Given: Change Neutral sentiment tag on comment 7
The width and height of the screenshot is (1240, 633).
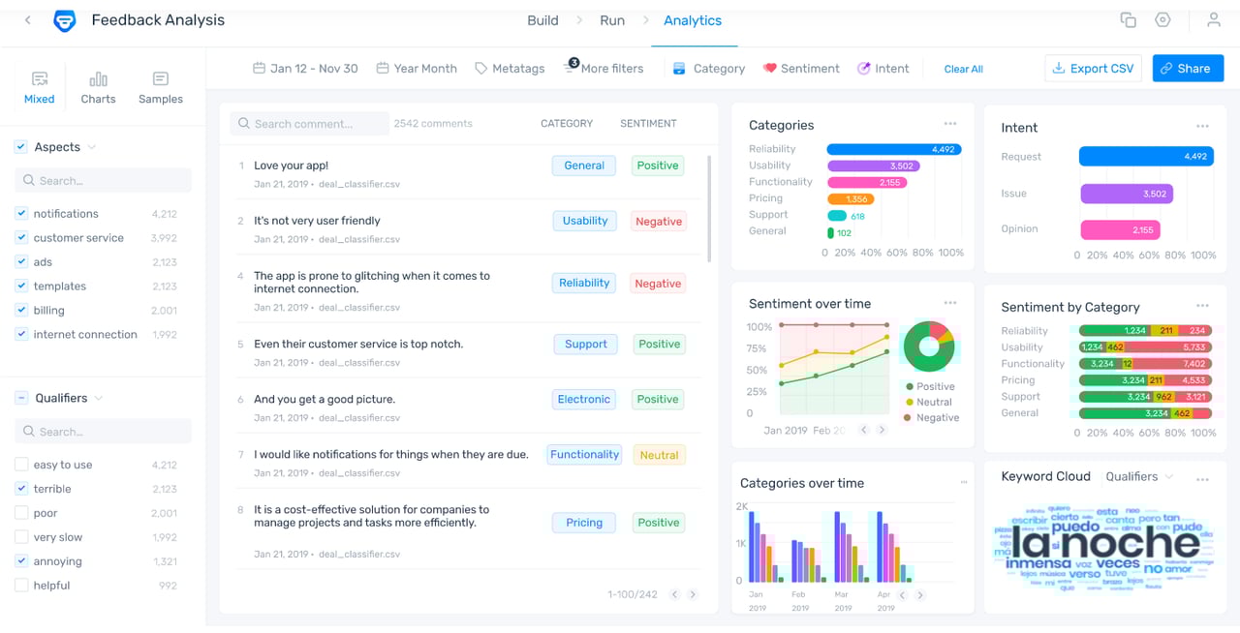Looking at the screenshot, I should tap(659, 455).
